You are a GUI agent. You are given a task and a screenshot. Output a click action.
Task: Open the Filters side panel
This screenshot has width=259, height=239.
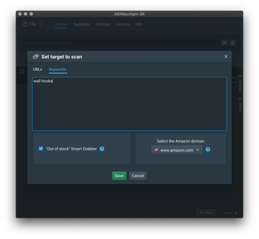[x=240, y=105]
